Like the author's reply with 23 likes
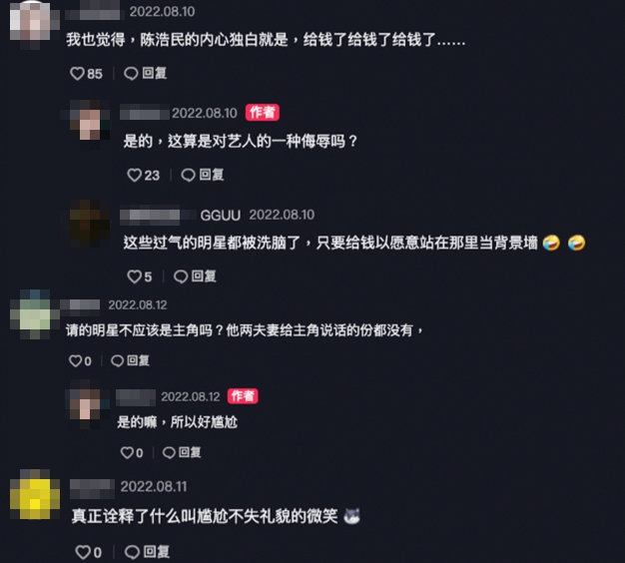625x563 pixels. 135,175
